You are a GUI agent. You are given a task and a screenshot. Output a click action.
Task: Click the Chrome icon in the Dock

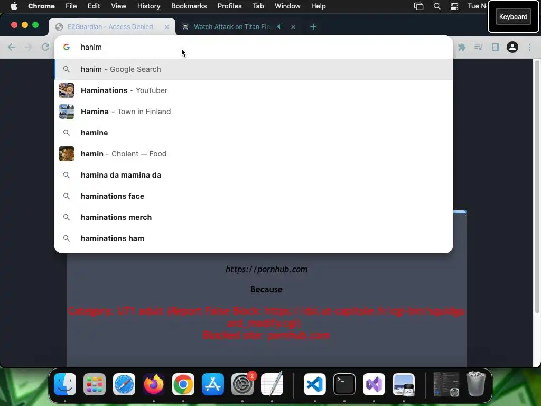point(183,384)
